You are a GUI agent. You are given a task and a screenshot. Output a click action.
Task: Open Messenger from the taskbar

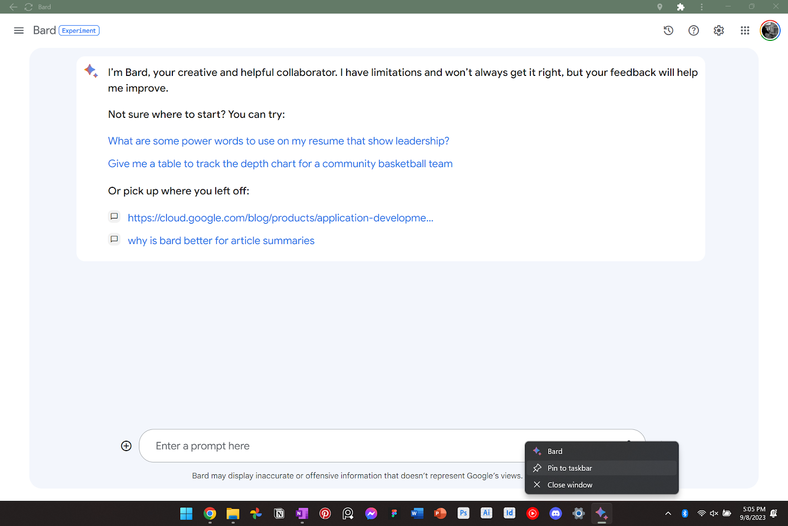click(x=371, y=513)
